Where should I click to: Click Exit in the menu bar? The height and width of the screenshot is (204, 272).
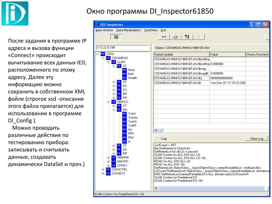[x=163, y=30]
